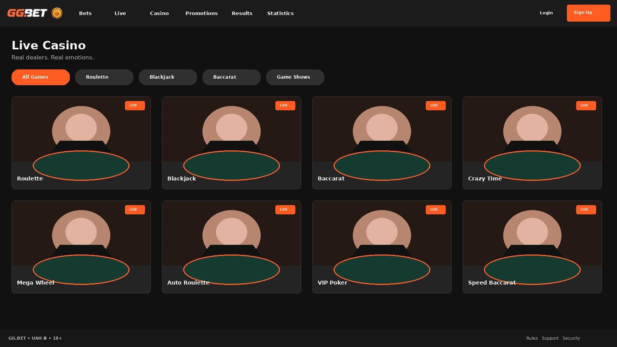The height and width of the screenshot is (347, 617).
Task: Open the Casino page
Action: coord(159,13)
